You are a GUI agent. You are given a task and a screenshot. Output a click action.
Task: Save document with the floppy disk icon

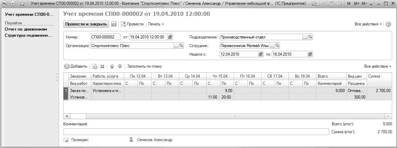click(114, 24)
